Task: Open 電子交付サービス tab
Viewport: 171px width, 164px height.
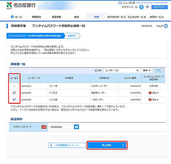Action: 117,17
